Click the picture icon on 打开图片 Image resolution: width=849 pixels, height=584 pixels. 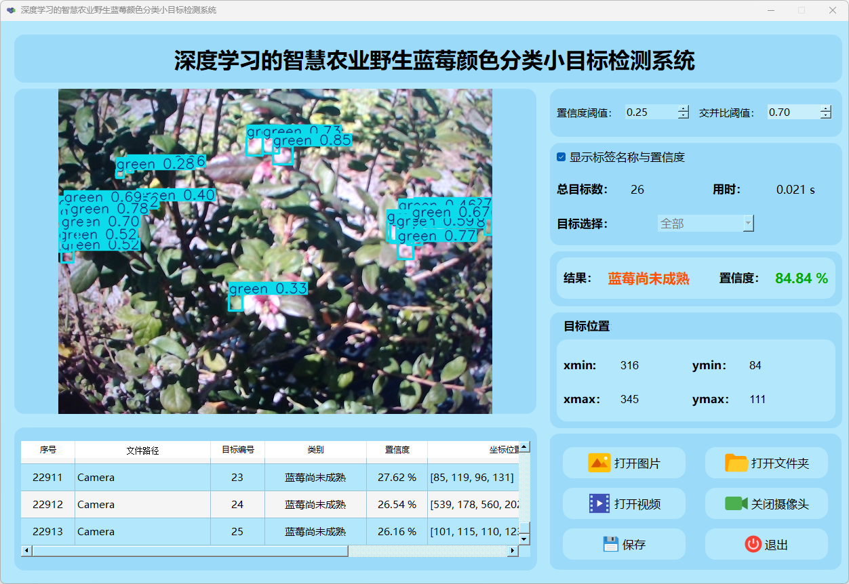[x=599, y=463]
